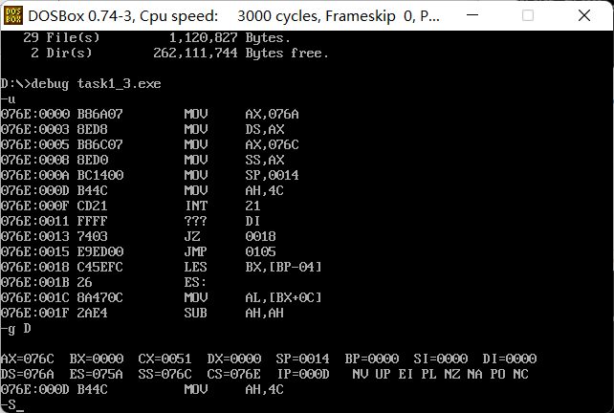Click the '-u' unassemble command
Image resolution: width=614 pixels, height=413 pixels.
tap(8, 99)
